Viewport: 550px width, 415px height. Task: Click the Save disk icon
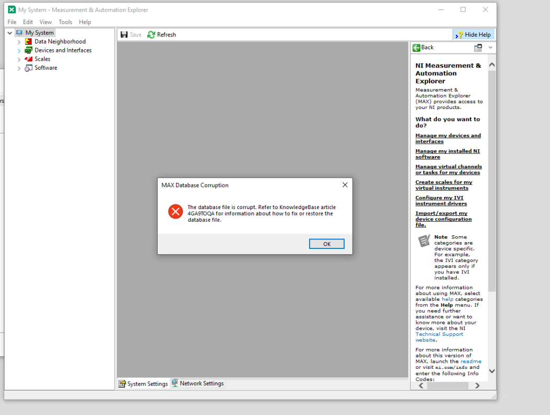click(x=124, y=35)
